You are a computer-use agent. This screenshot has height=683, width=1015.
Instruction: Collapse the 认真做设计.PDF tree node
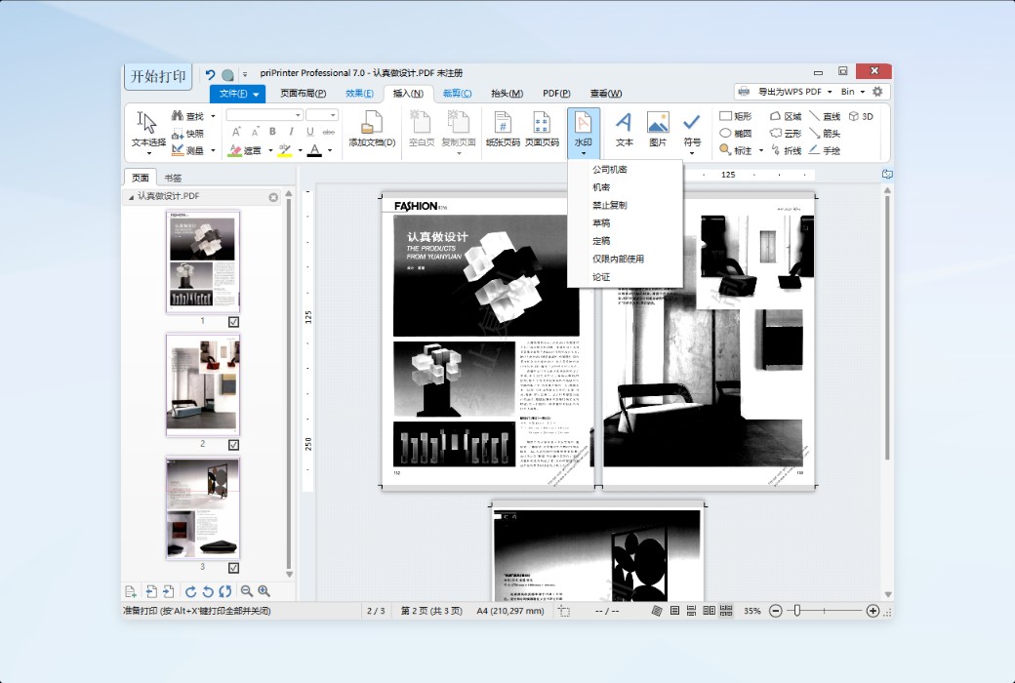click(131, 197)
